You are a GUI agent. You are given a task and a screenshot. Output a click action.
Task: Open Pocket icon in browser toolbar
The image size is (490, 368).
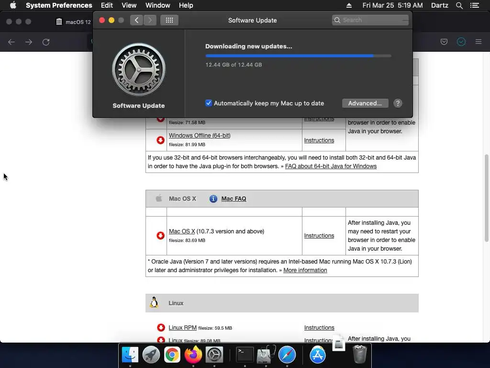point(444,42)
